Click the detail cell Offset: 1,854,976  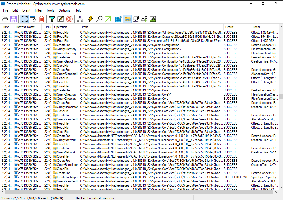[265, 33]
